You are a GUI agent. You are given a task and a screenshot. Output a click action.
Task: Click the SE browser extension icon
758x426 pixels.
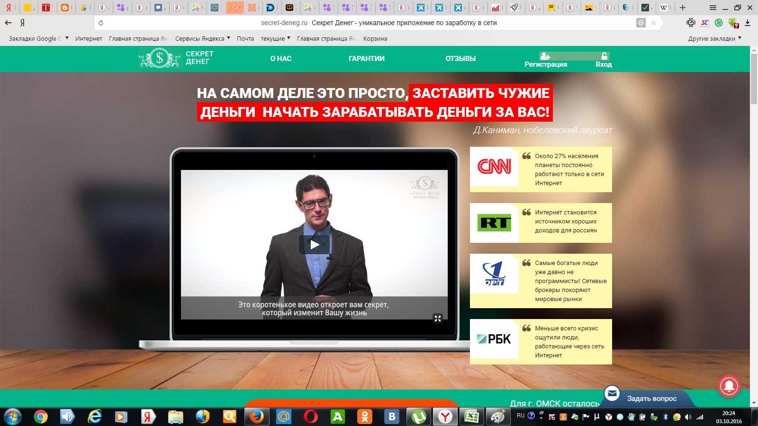[705, 22]
